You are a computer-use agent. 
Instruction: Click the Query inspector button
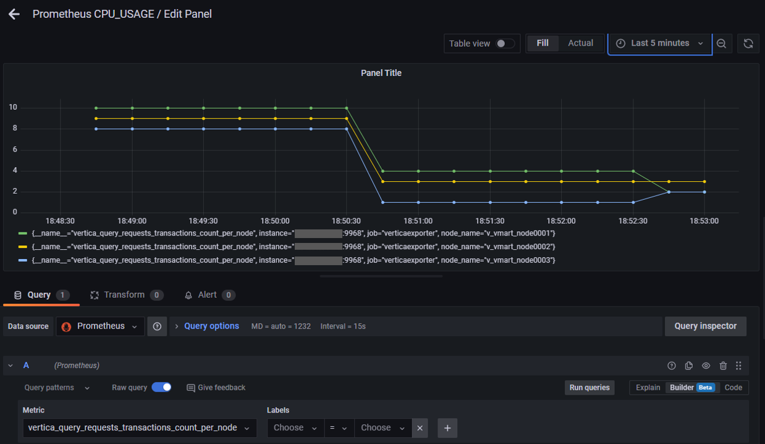click(x=706, y=326)
